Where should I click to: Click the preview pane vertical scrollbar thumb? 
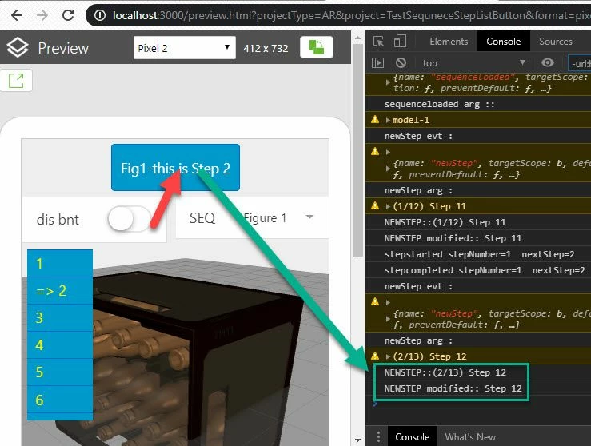pos(357,151)
